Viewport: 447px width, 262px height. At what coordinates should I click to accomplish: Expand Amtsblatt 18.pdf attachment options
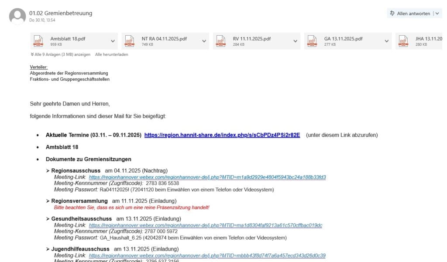click(113, 41)
